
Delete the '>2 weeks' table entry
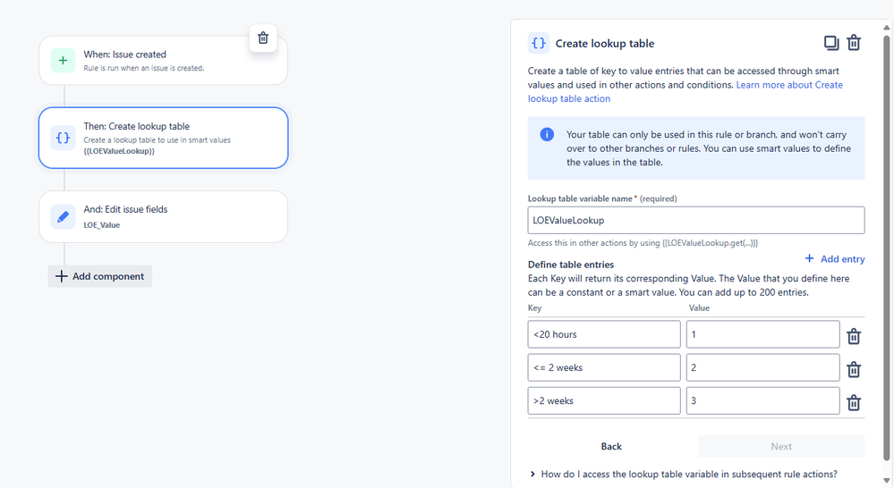(x=853, y=402)
